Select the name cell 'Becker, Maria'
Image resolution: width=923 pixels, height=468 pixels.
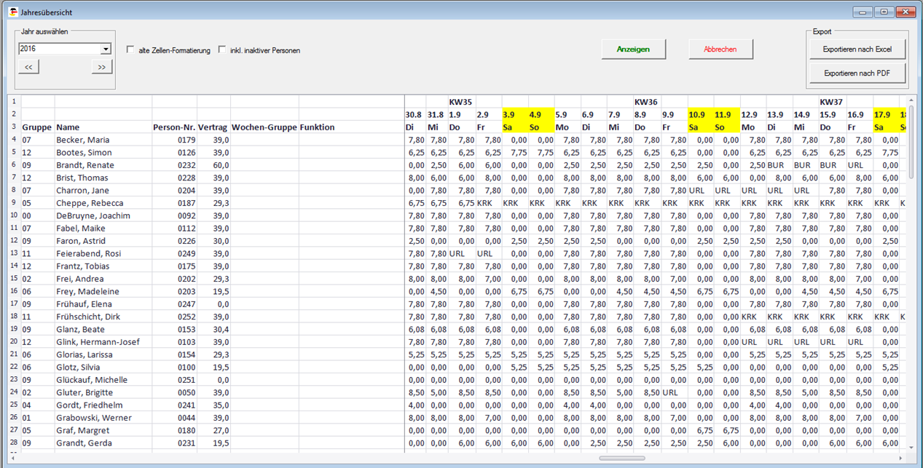[x=103, y=140]
